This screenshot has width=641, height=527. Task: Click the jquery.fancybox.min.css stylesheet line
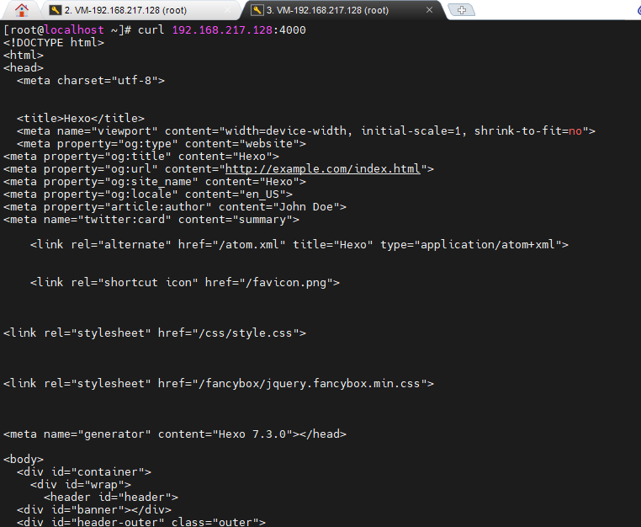(x=219, y=384)
